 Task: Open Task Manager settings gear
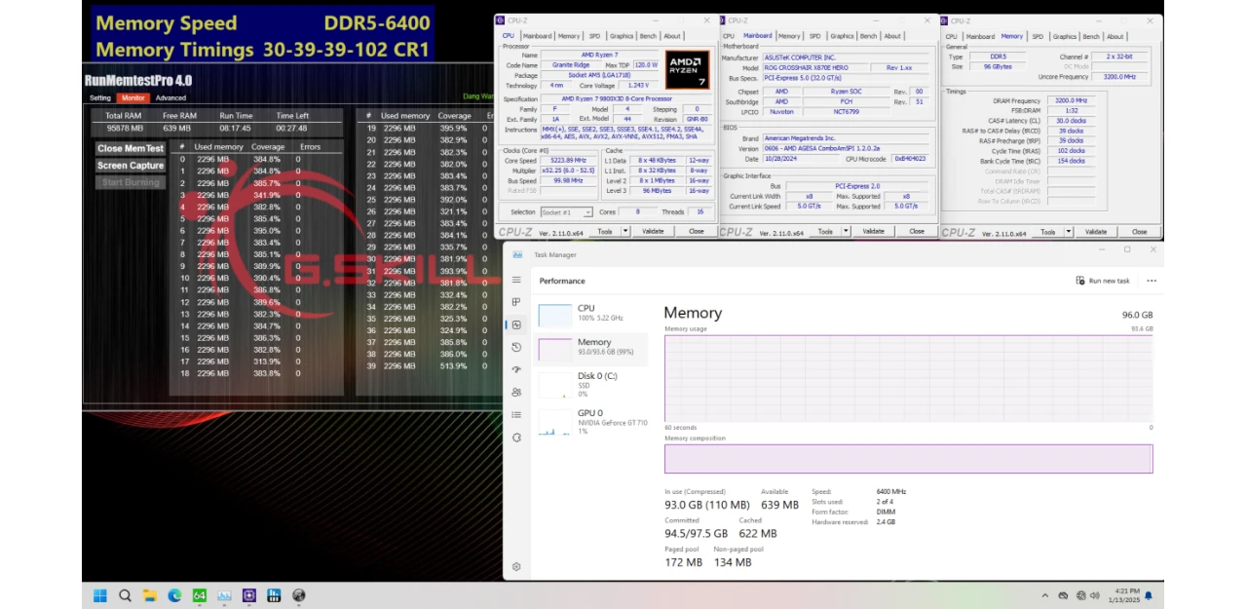pyautogui.click(x=516, y=566)
